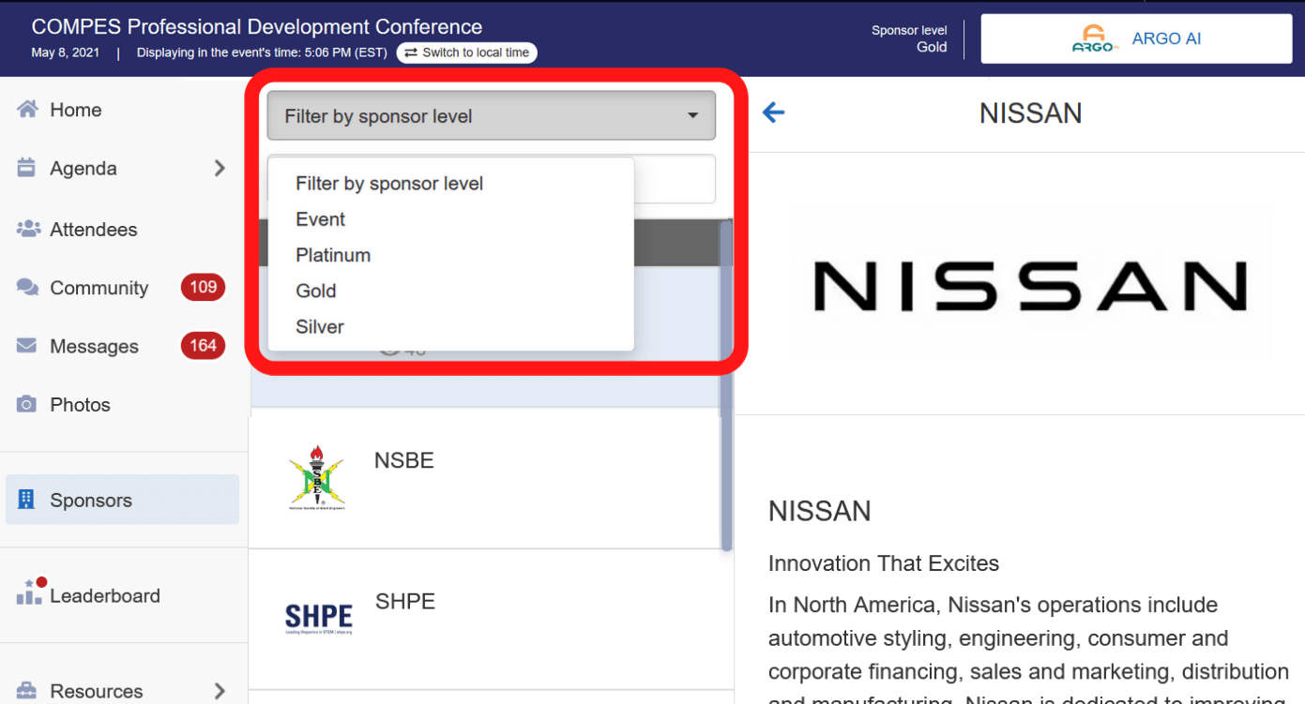Click the Photos camera icon

27,405
